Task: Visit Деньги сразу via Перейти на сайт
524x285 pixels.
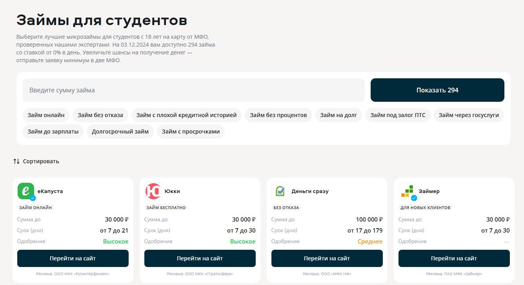Action: pyautogui.click(x=327, y=258)
